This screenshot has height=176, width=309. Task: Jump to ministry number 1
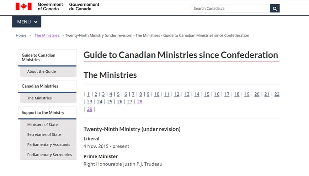click(89, 94)
